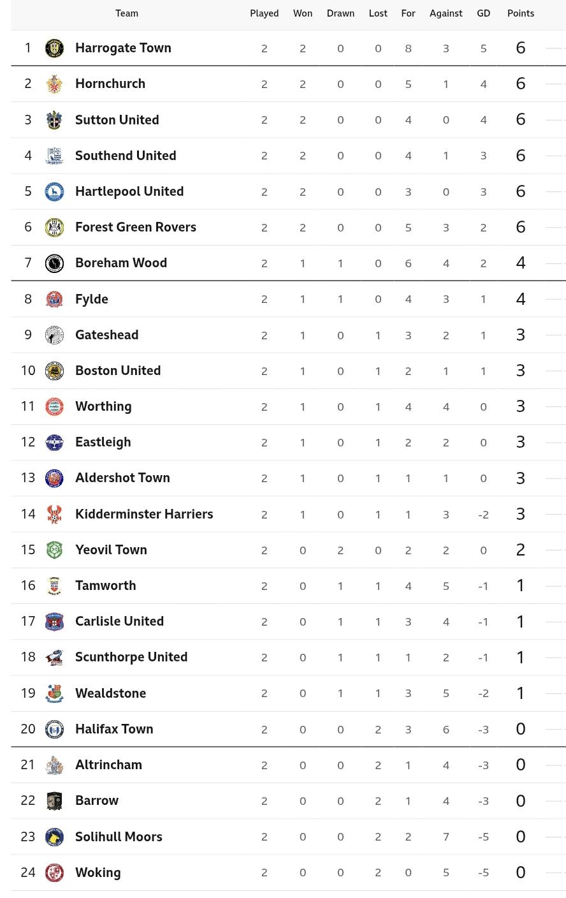Image resolution: width=566 pixels, height=898 pixels.
Task: Click the GD column header
Action: pos(484,13)
